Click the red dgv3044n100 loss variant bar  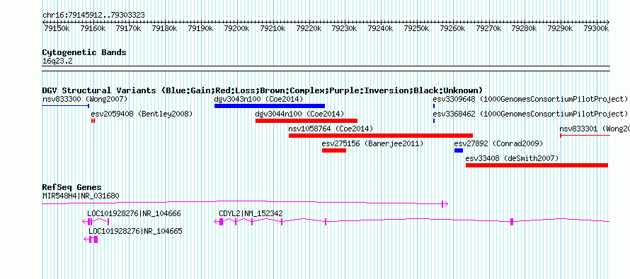click(x=307, y=121)
